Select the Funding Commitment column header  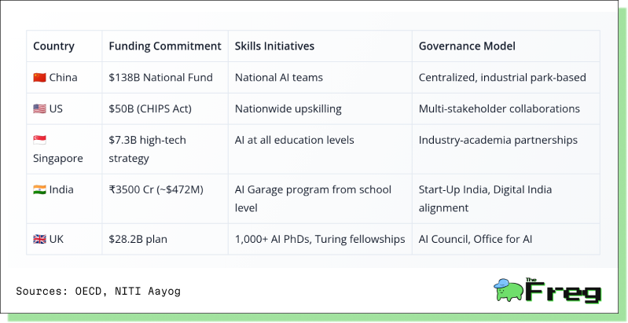(165, 46)
